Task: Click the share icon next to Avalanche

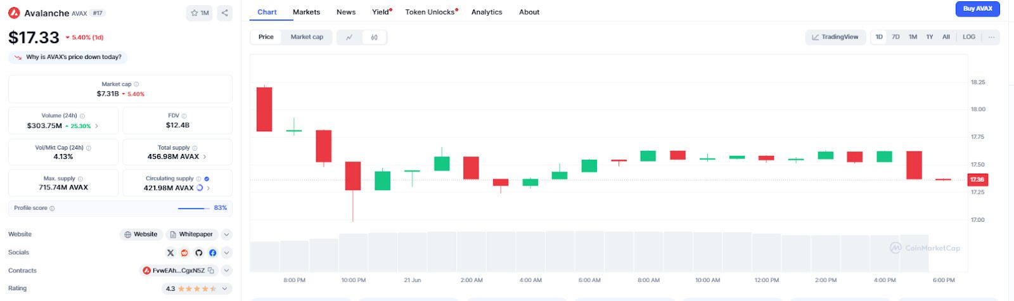Action: (224, 13)
